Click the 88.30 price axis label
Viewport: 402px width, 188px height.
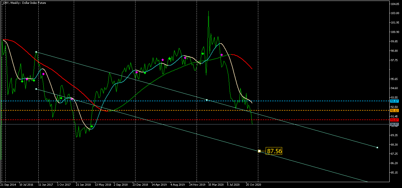point(395,144)
